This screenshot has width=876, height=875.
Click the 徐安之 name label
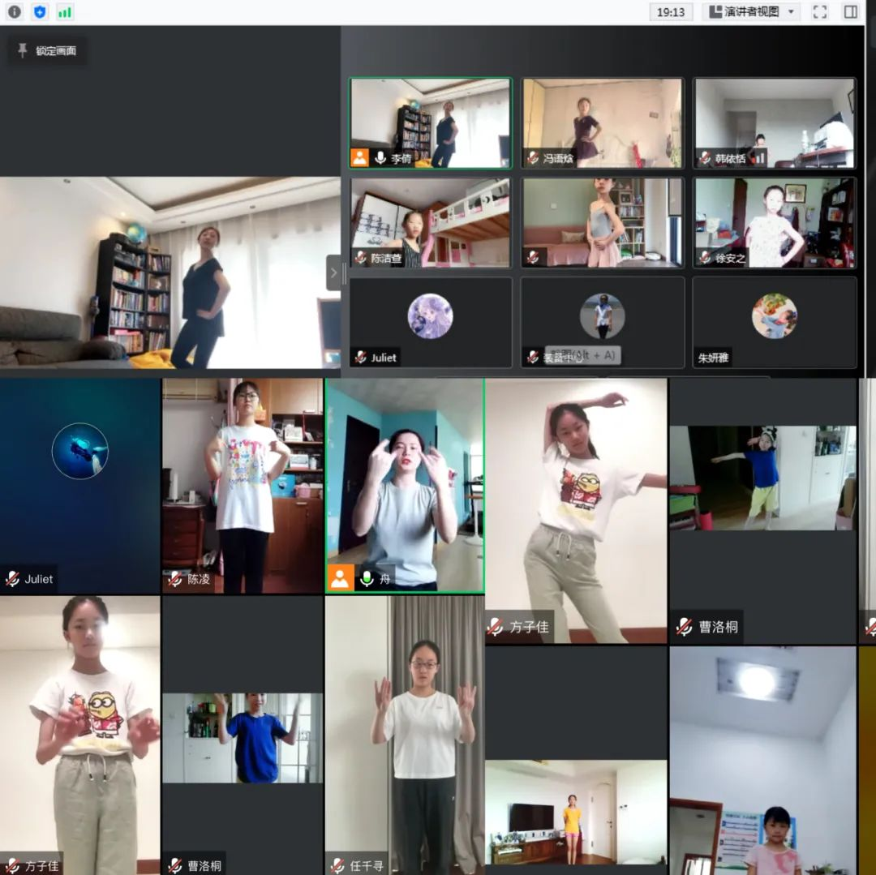click(730, 258)
